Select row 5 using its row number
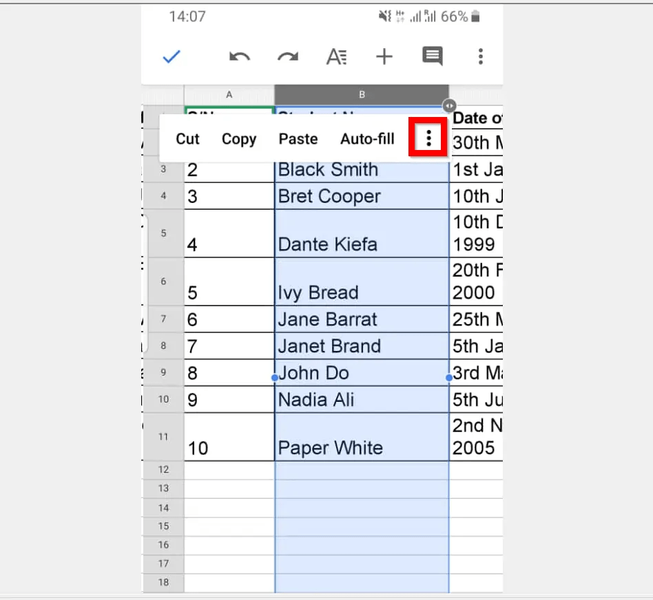The image size is (653, 600). (163, 233)
